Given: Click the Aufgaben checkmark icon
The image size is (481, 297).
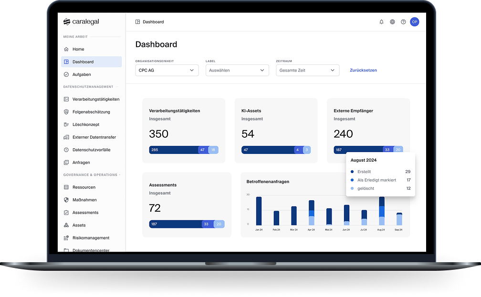Looking at the screenshot, I should 66,74.
